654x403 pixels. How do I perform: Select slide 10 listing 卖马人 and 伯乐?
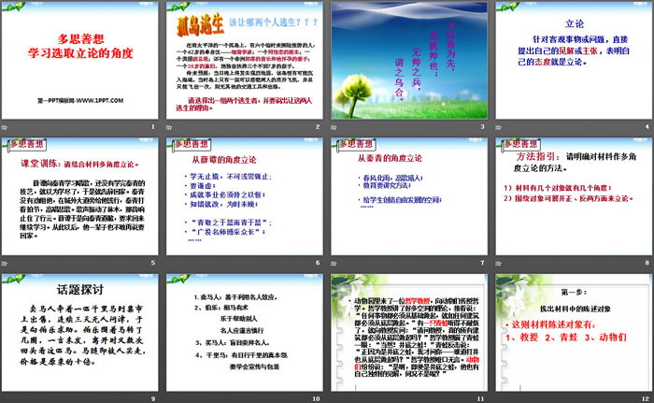(x=245, y=333)
